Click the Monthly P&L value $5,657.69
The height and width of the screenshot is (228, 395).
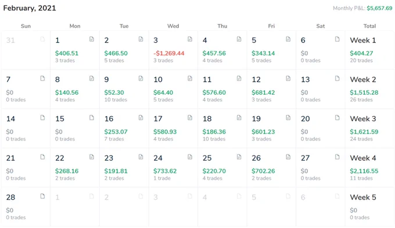(379, 8)
